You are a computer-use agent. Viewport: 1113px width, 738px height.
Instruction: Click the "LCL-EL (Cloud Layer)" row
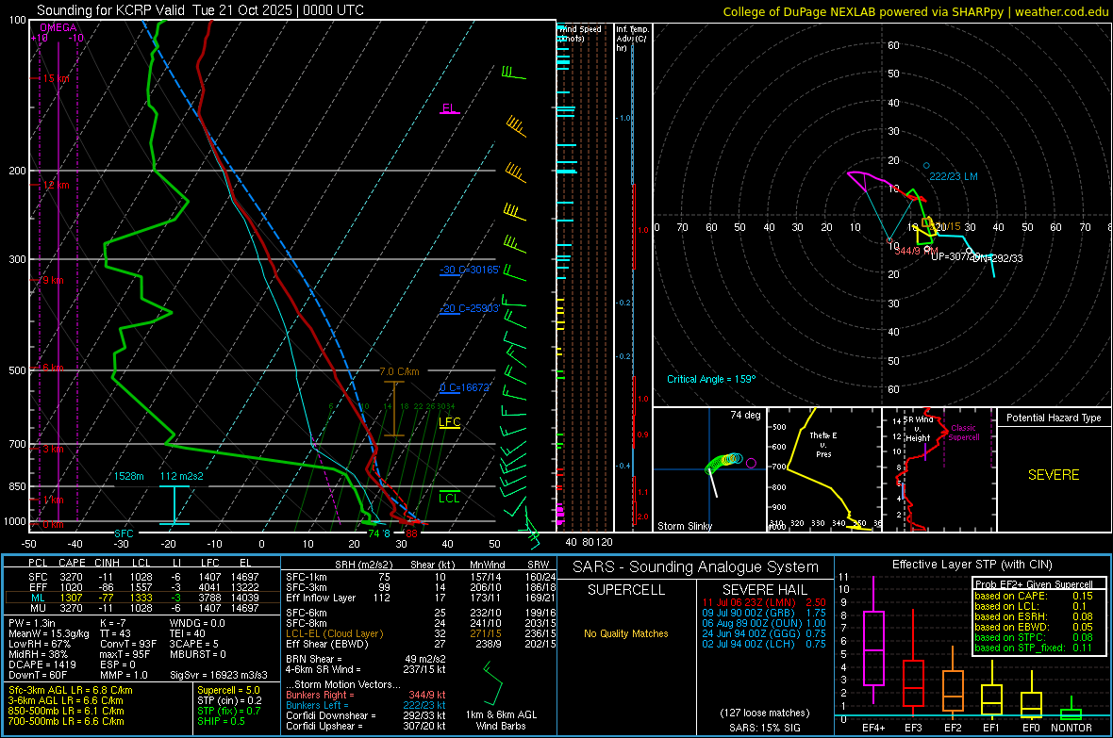[421, 633]
